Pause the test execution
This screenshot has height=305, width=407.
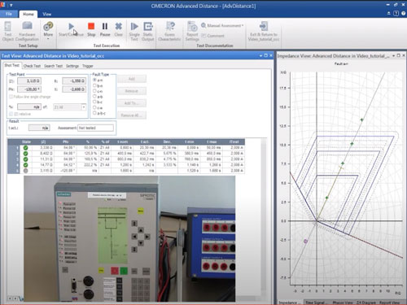coord(105,26)
